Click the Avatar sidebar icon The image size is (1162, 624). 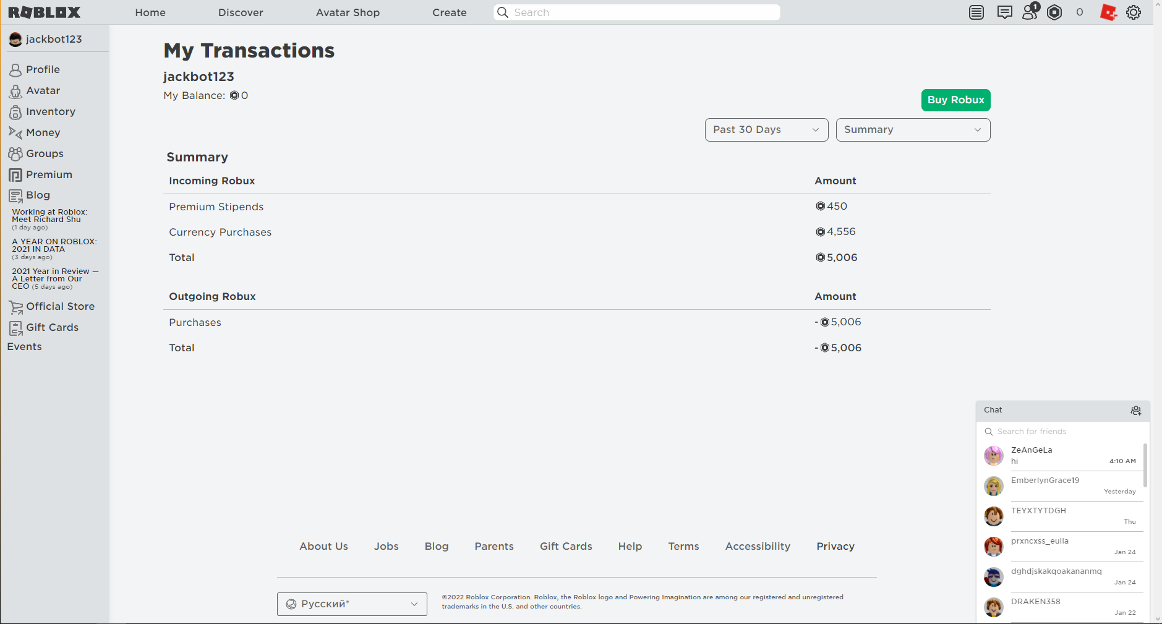coord(15,91)
